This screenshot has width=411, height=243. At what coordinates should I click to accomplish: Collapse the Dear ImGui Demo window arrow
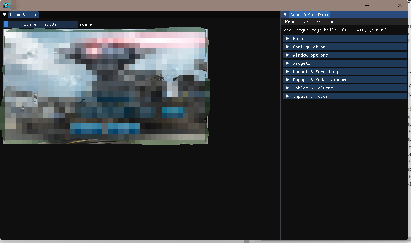pos(285,15)
